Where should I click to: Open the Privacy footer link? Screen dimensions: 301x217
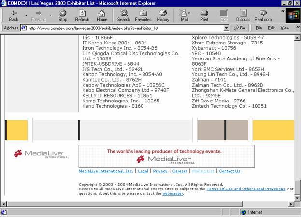pos(160,171)
